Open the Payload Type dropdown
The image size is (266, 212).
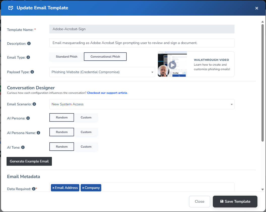coord(102,72)
